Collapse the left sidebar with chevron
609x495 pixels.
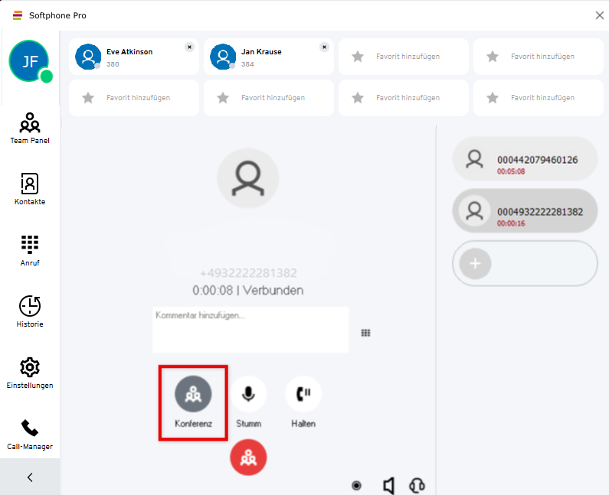30,477
